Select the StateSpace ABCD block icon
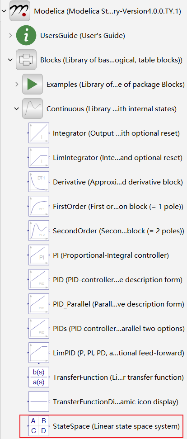The image size is (187, 439). tap(38, 426)
